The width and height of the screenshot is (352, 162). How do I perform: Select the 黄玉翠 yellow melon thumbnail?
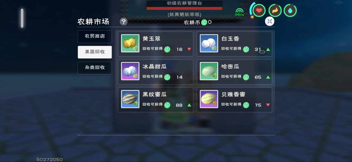click(x=130, y=43)
